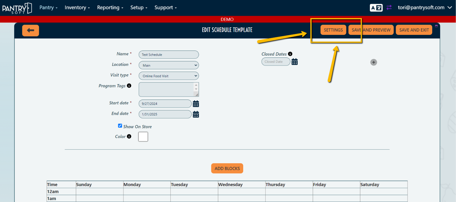Open the Closed Dates calendar picker
The image size is (456, 202).
[294, 61]
